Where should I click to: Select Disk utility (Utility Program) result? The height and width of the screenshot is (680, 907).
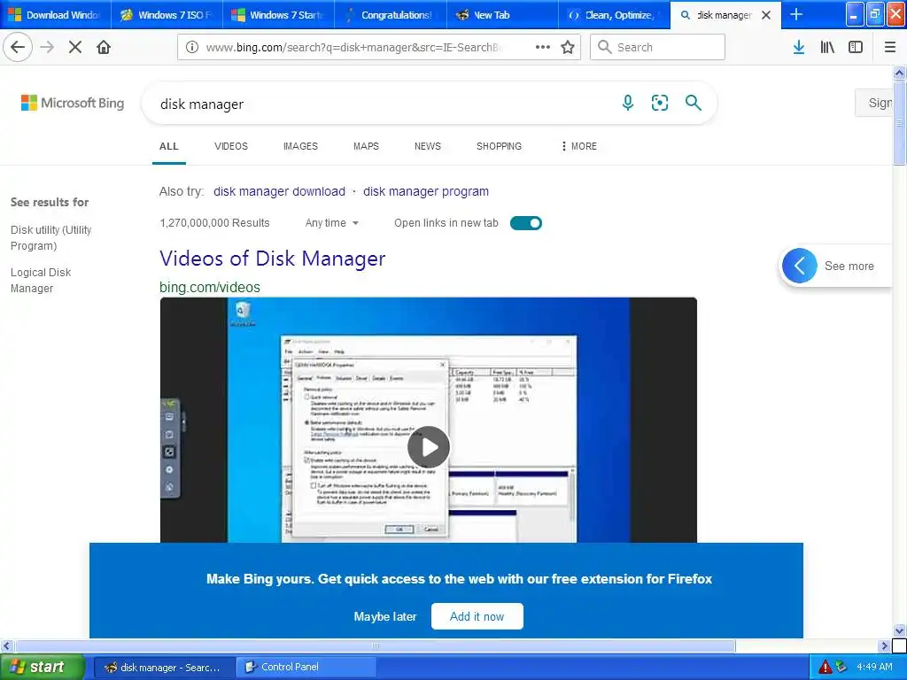[50, 237]
